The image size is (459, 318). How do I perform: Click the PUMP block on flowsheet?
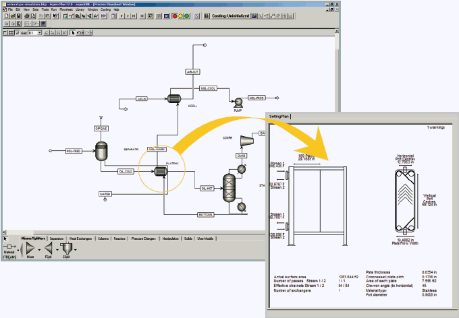238,102
